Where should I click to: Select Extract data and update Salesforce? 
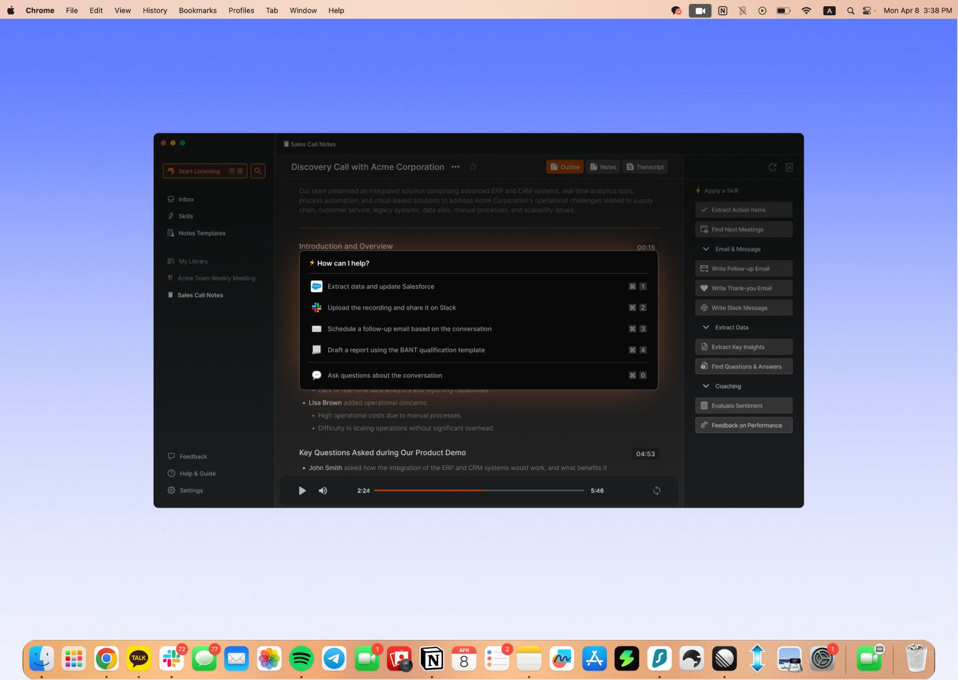click(380, 286)
